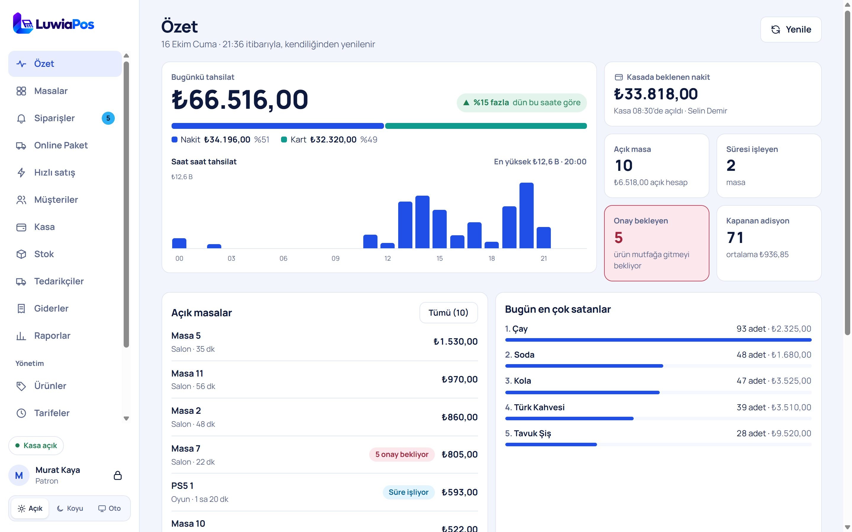This screenshot has width=852, height=532.
Task: Open the Tarifeler management page
Action: (x=65, y=413)
